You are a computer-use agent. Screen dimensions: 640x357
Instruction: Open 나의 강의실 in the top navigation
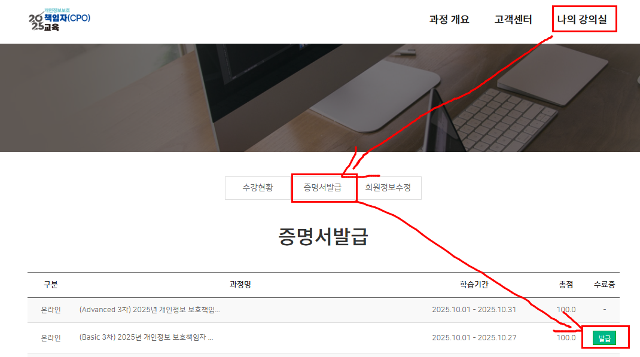point(581,20)
